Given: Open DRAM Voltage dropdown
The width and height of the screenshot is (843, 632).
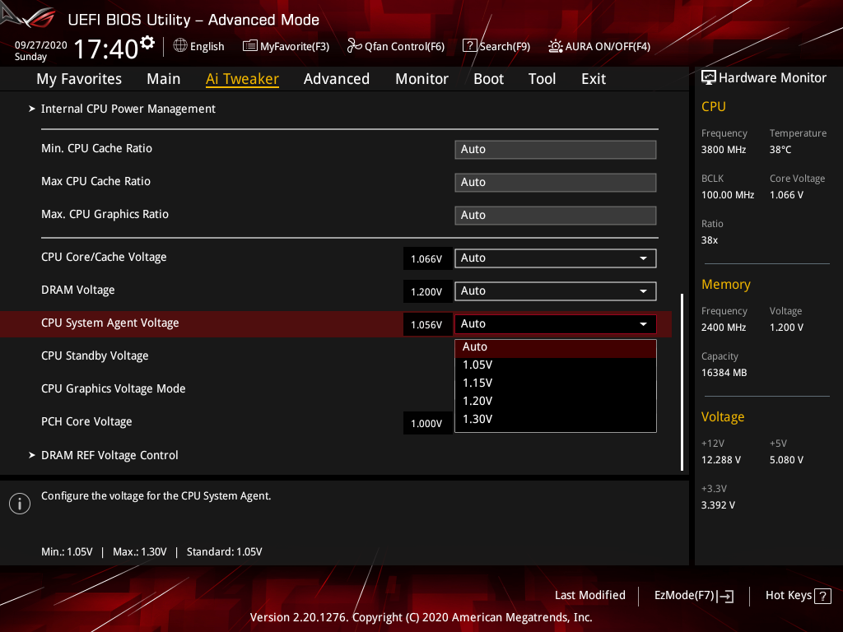Looking at the screenshot, I should (x=556, y=290).
